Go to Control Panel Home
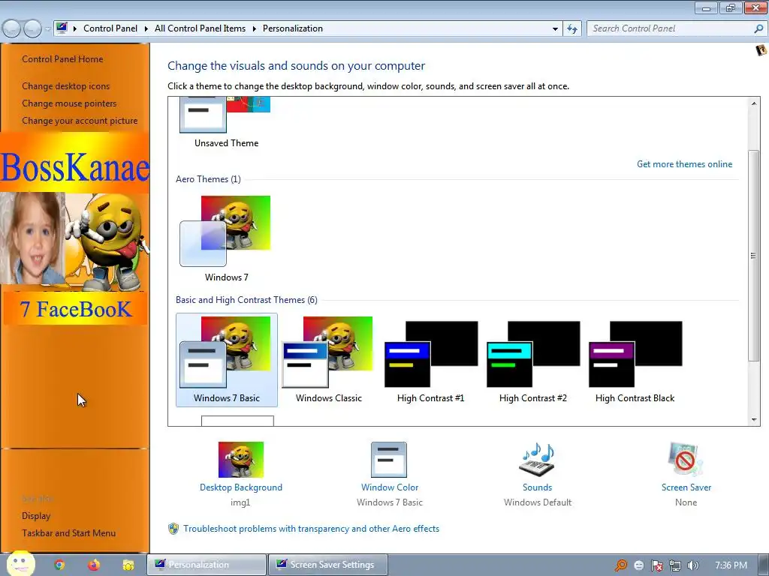The height and width of the screenshot is (576, 769). 62,59
